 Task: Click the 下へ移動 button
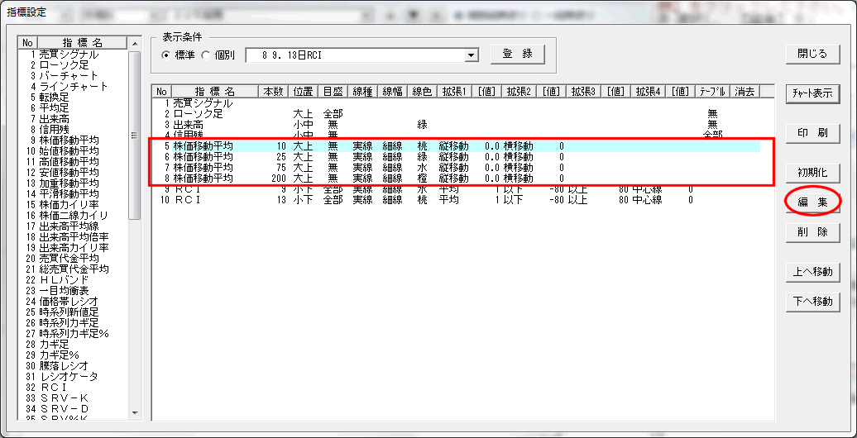coord(812,302)
